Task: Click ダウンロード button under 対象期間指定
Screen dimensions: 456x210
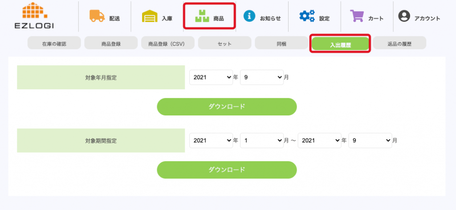Action: [227, 170]
